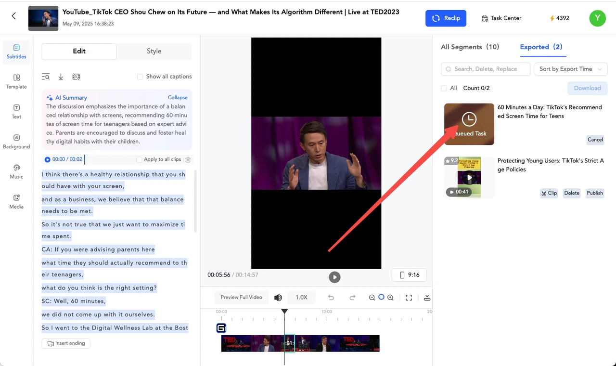This screenshot has width=616, height=366.
Task: Cancel the queued export task
Action: (x=595, y=140)
